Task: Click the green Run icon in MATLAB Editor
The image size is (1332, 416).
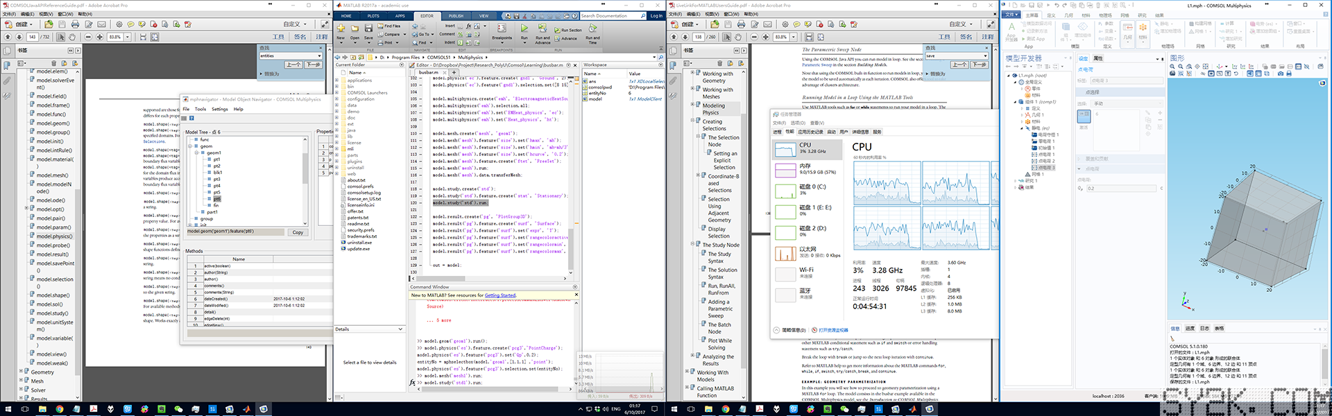Action: pos(524,28)
